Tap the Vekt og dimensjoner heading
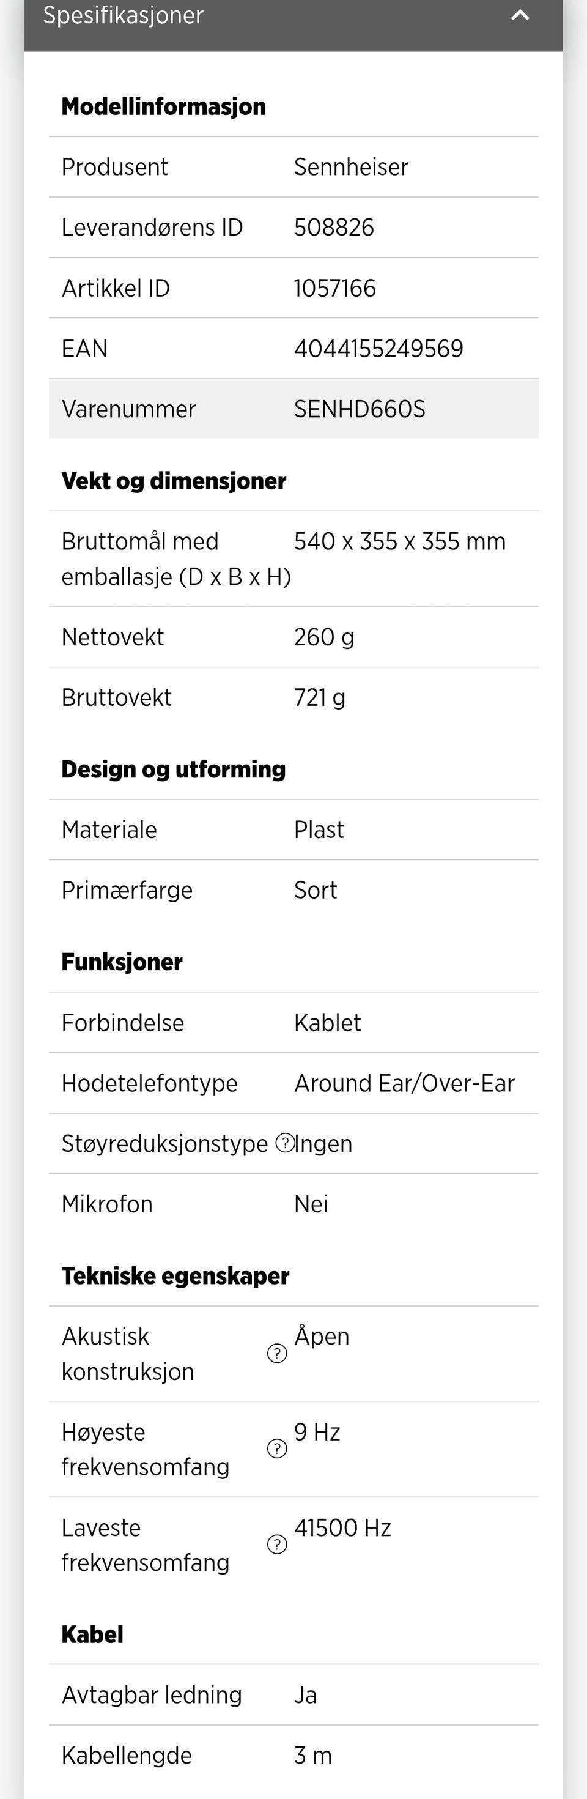 (x=174, y=481)
